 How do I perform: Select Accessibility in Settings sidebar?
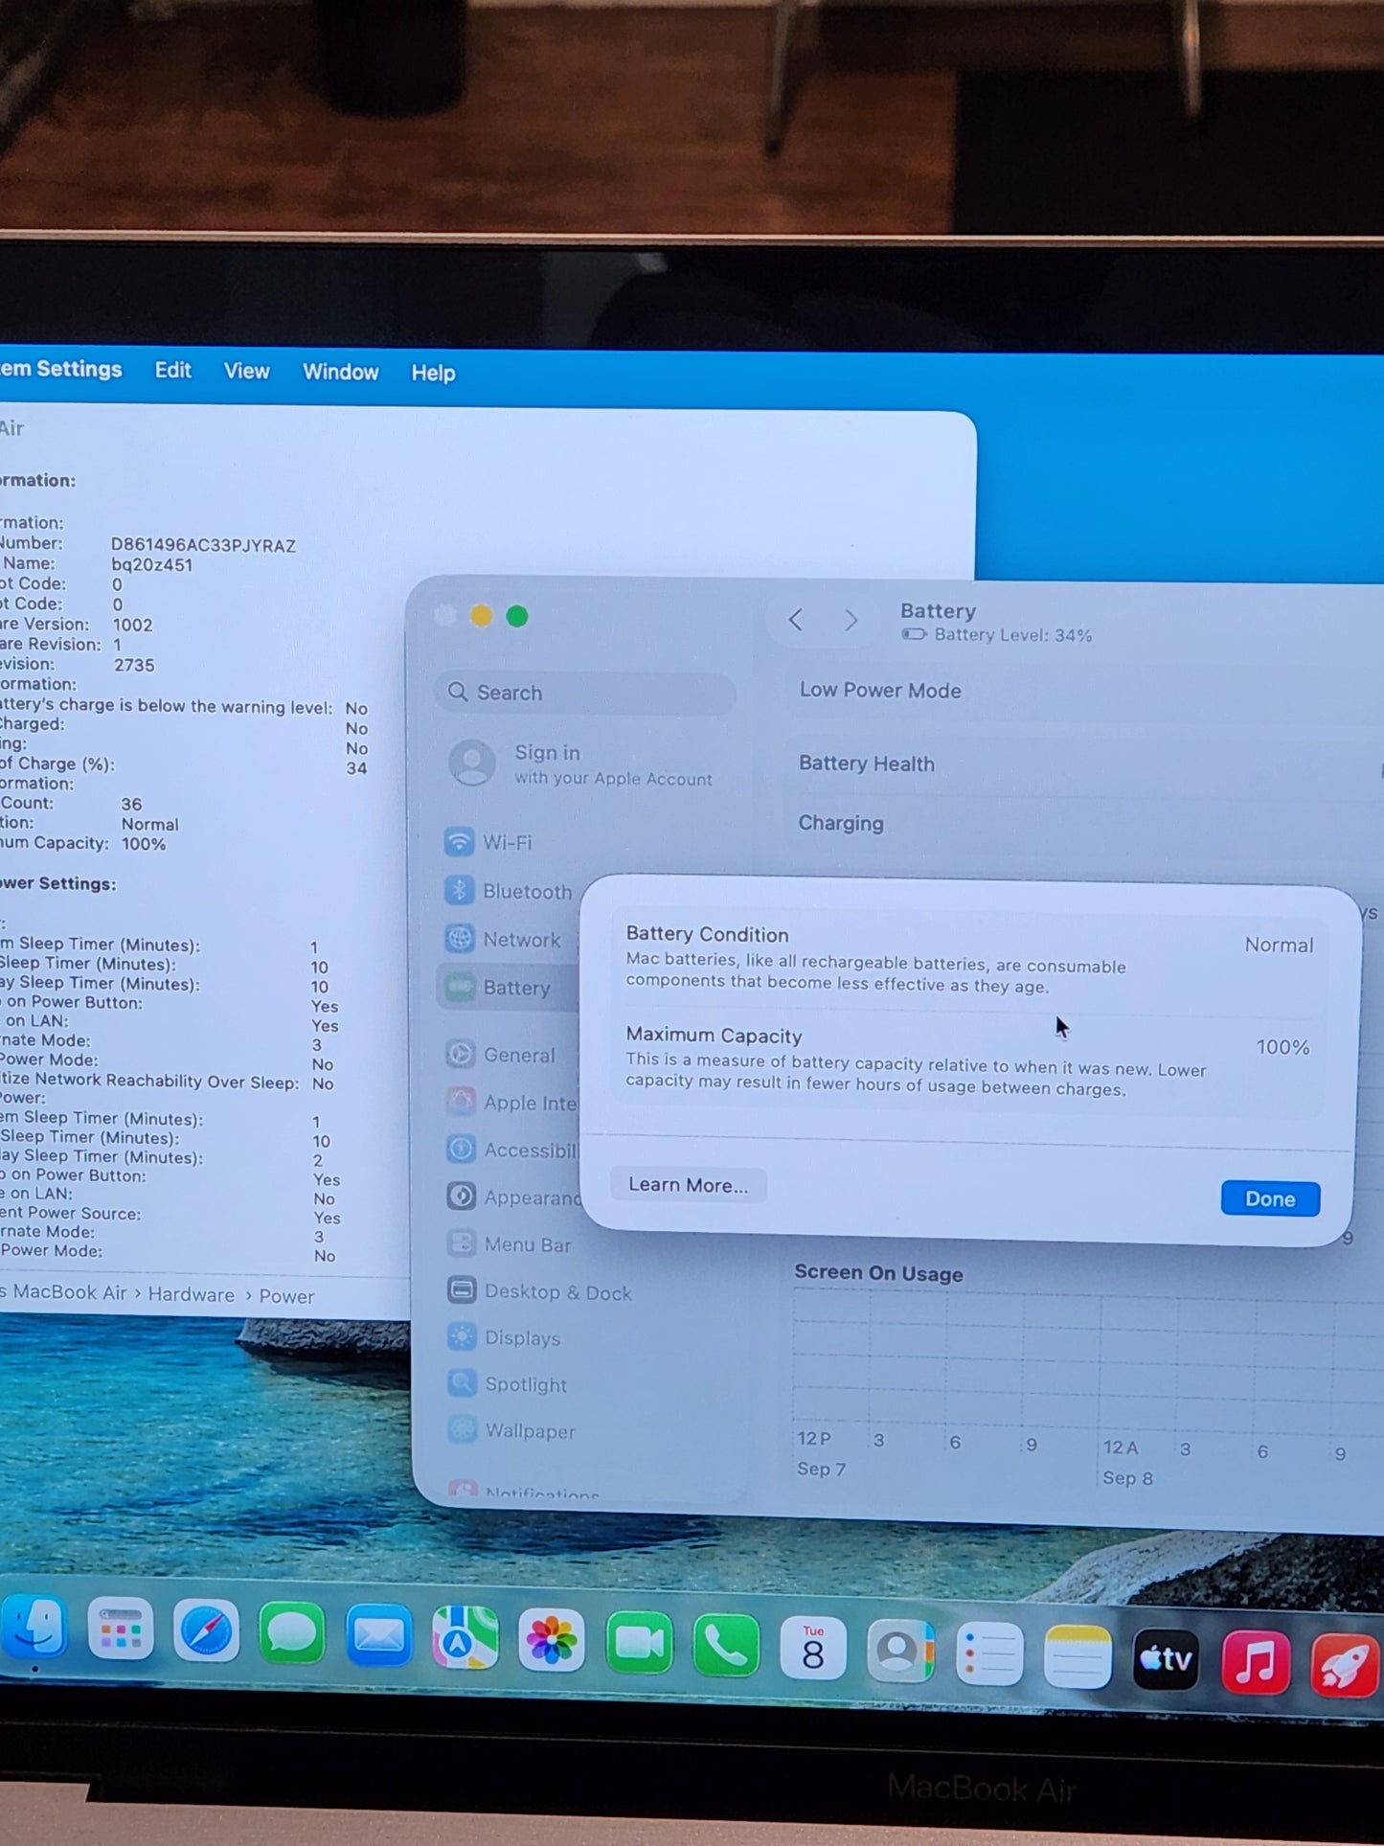pos(511,1150)
